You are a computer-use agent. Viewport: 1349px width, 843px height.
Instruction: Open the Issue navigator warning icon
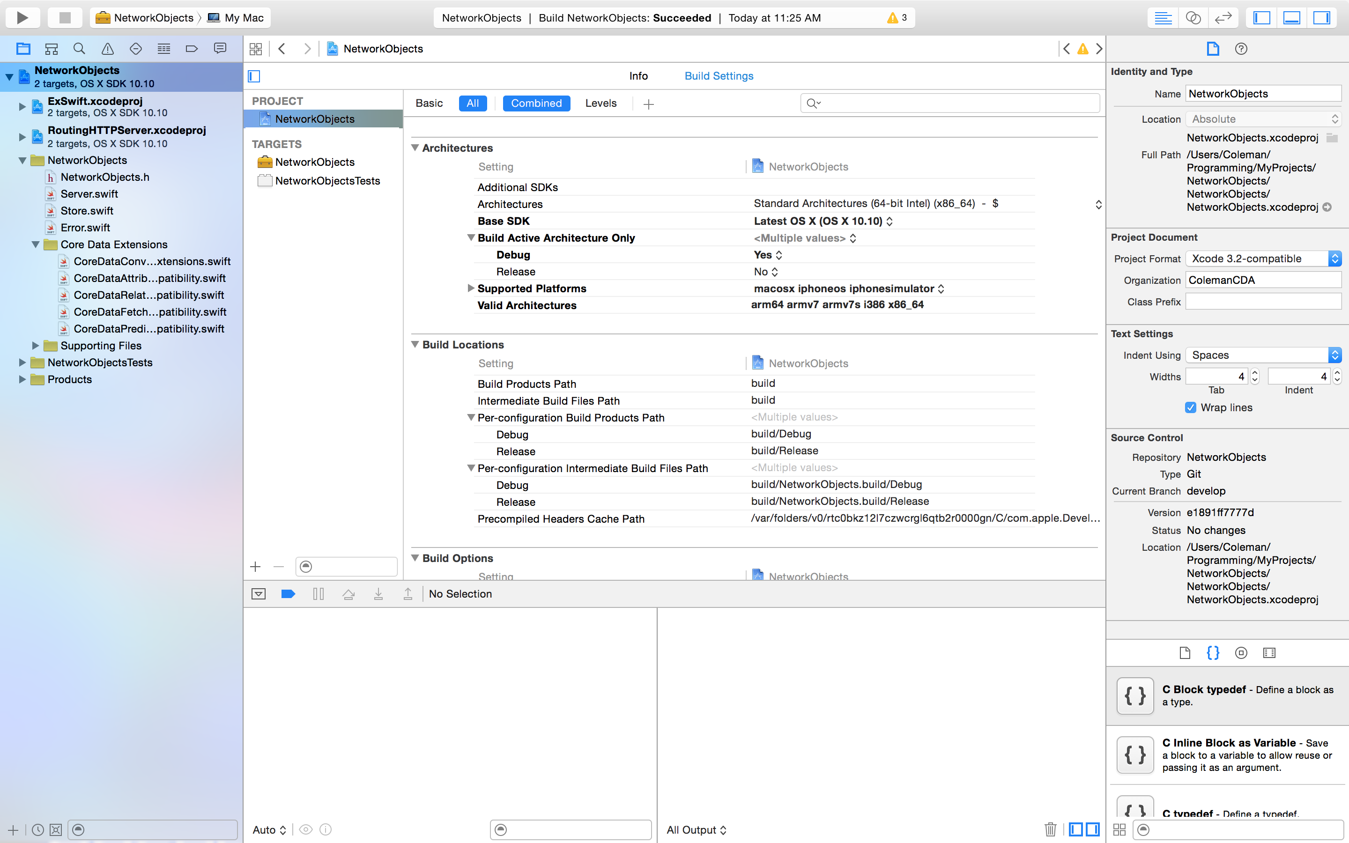tap(108, 49)
